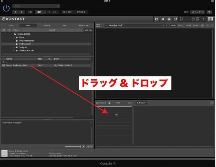Select the previous multi arrow
This screenshot has height=167, width=216.
[x=163, y=25]
